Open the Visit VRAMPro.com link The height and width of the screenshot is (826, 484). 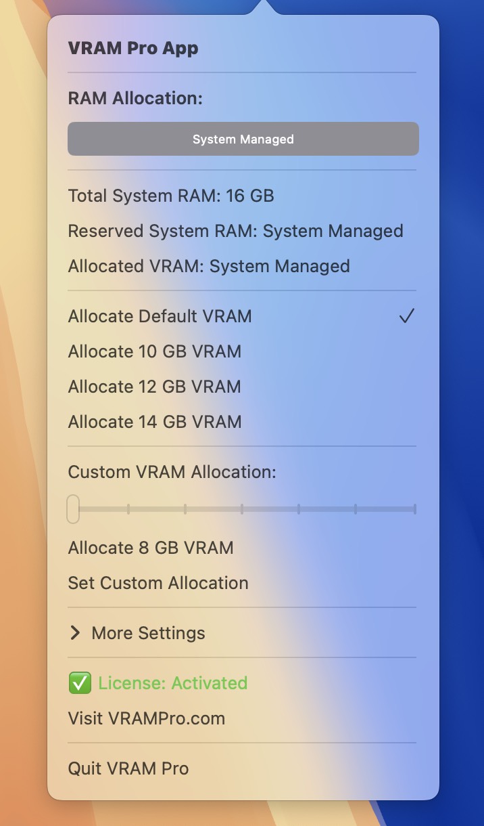click(242, 718)
